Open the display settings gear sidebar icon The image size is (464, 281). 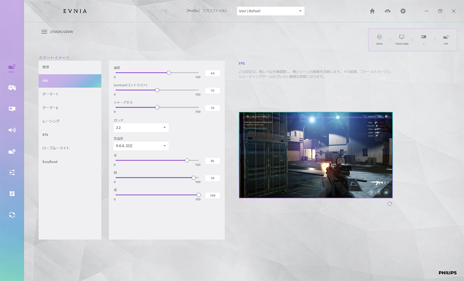(x=12, y=151)
